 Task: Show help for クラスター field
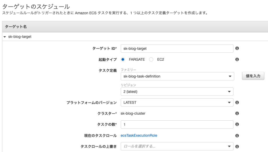pos(237,114)
